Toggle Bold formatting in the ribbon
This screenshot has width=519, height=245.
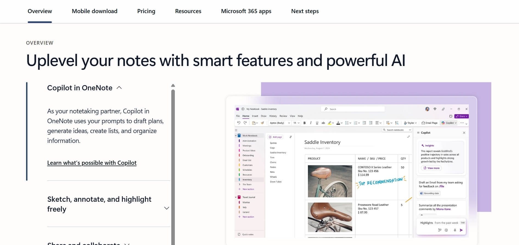[x=304, y=123]
